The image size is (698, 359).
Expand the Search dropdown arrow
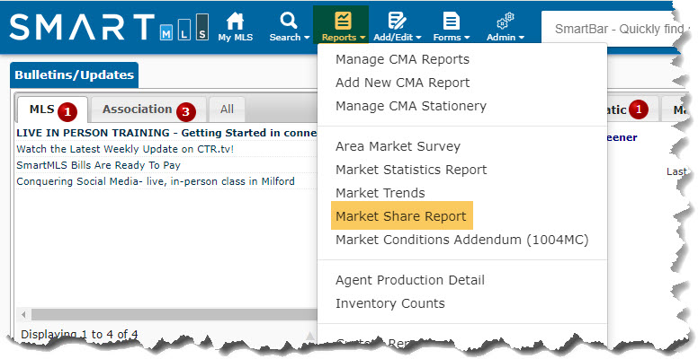click(x=306, y=38)
